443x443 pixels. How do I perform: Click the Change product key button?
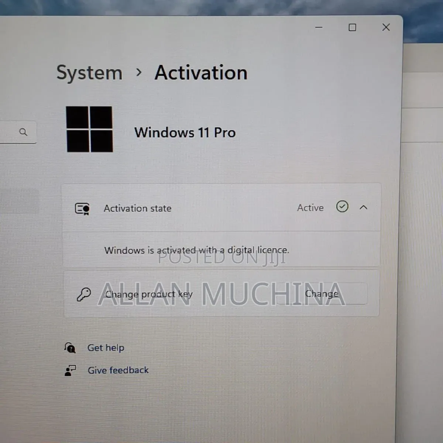322,293
